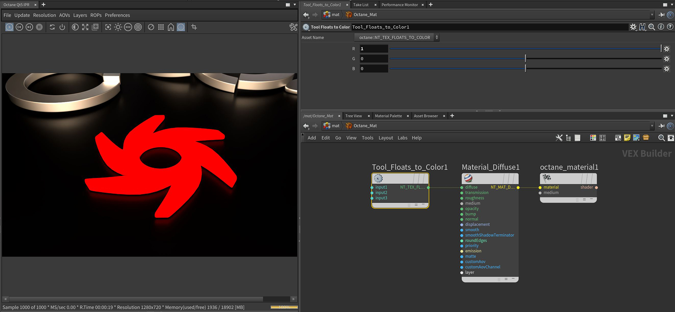Open the parameter gear settings menu
675x312 pixels.
[633, 27]
